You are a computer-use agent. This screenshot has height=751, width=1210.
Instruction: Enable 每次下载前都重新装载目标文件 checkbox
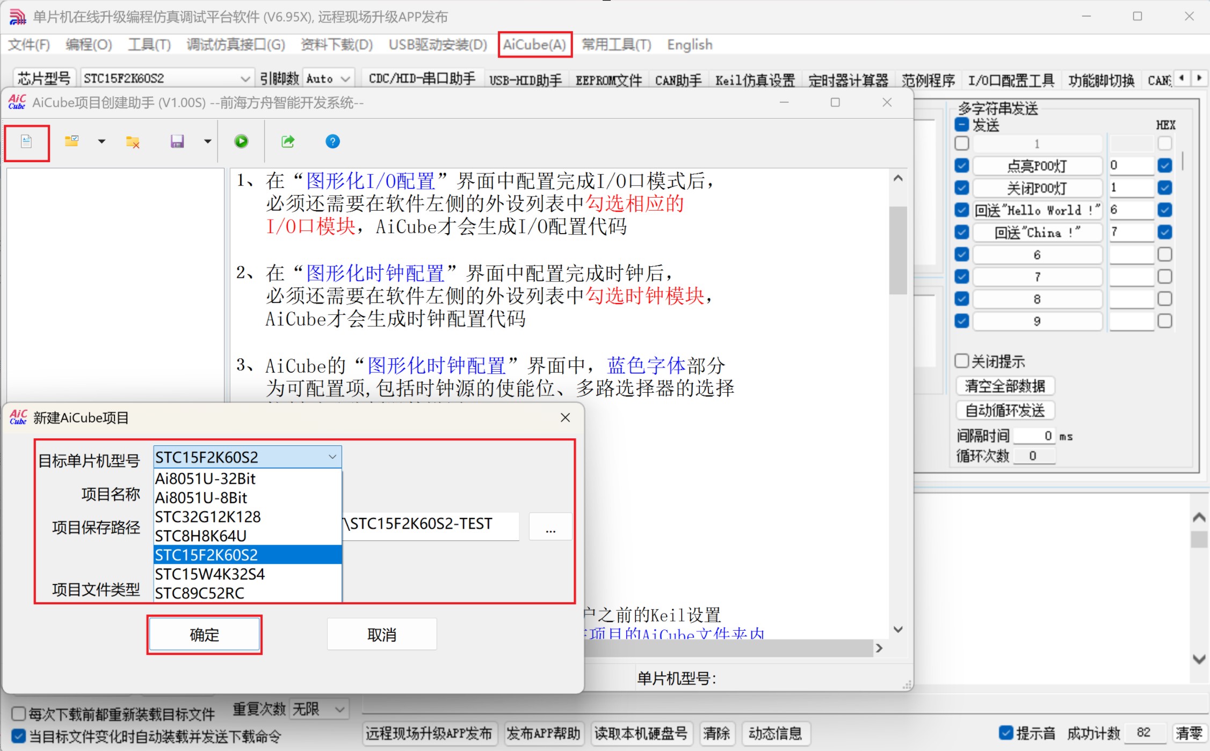click(19, 714)
